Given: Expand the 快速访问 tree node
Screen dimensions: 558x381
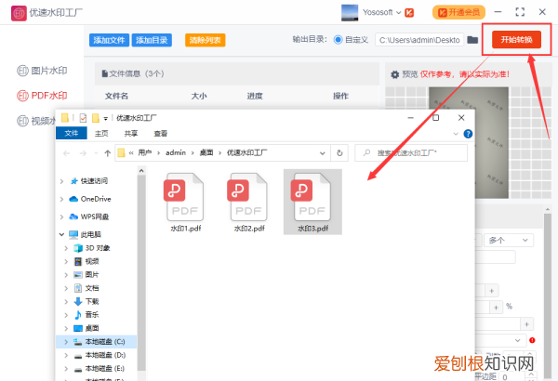Looking at the screenshot, I should [x=62, y=181].
